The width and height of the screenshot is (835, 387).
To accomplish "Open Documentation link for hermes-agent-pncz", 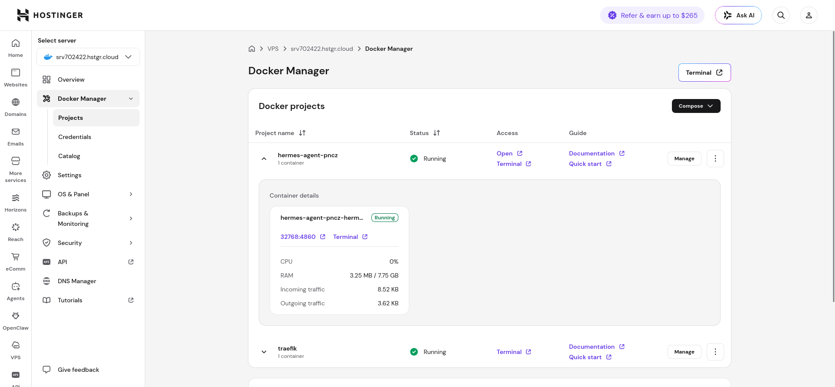I will pyautogui.click(x=597, y=153).
